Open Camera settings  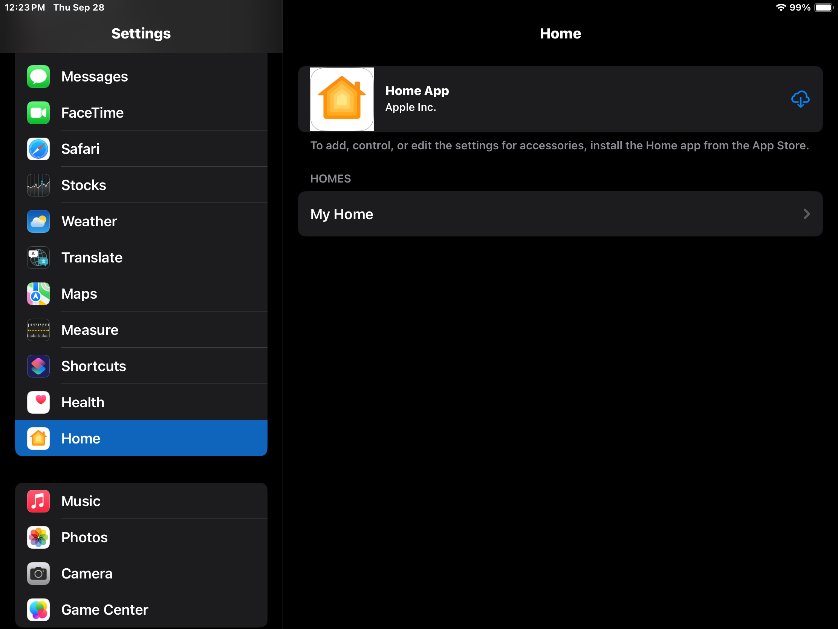(87, 573)
